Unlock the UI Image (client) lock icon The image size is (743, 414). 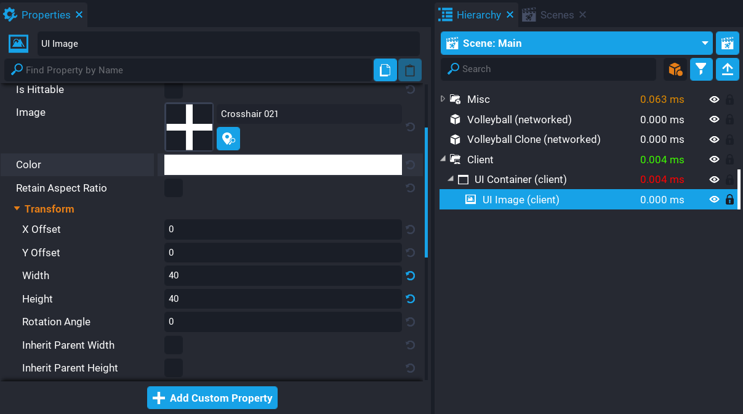coord(730,200)
